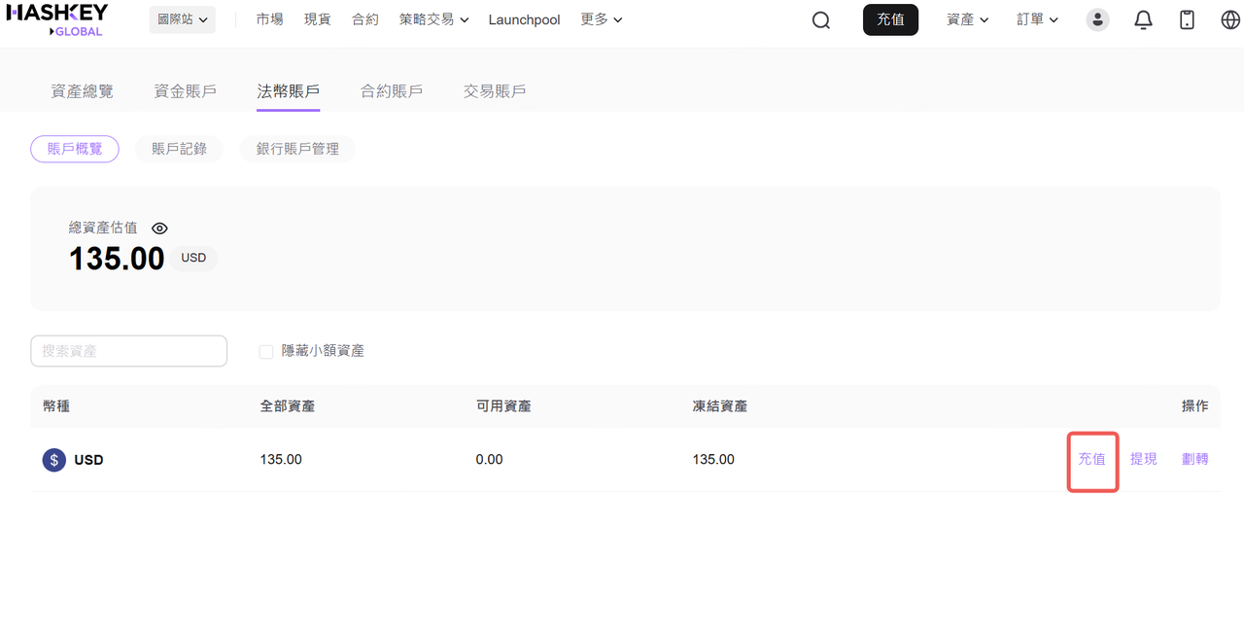
Task: Switch to the 資產總覽 tab
Action: 82,90
